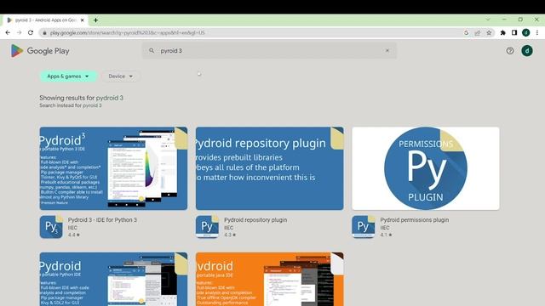Viewport: 545px width, 306px height.
Task: Click the Pydroid permissions plugin app icon
Action: pos(364,227)
